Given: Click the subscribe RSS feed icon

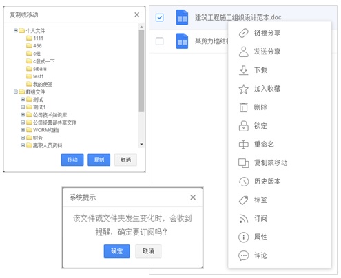Looking at the screenshot, I should (x=243, y=219).
